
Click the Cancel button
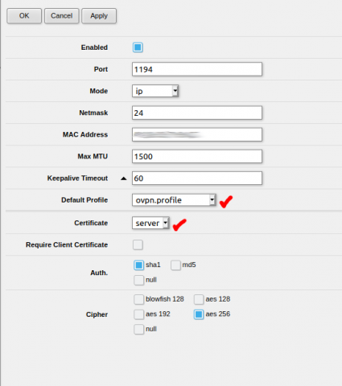pyautogui.click(x=62, y=16)
